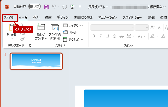Click the 長尺サンプル document title
This screenshot has height=107, width=168.
pos(98,7)
